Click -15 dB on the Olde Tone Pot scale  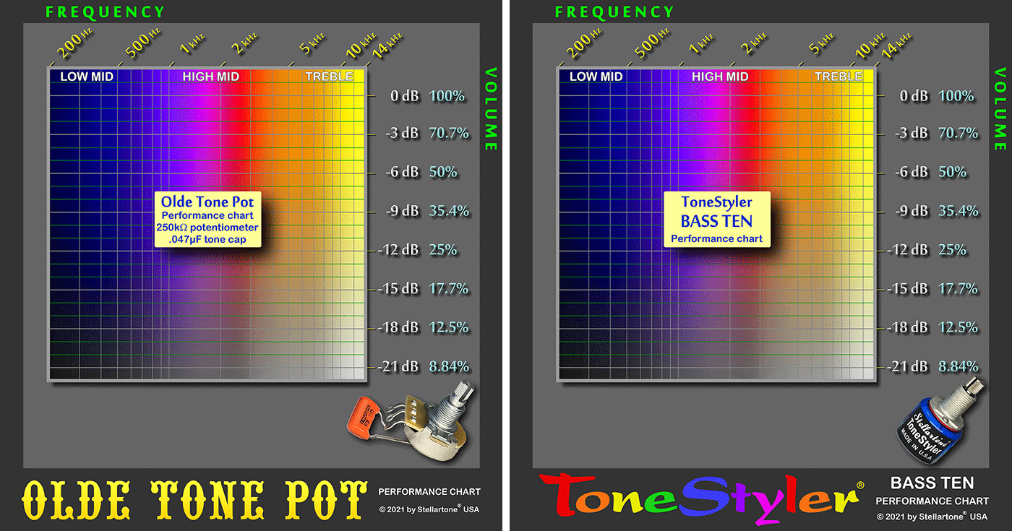click(x=399, y=289)
